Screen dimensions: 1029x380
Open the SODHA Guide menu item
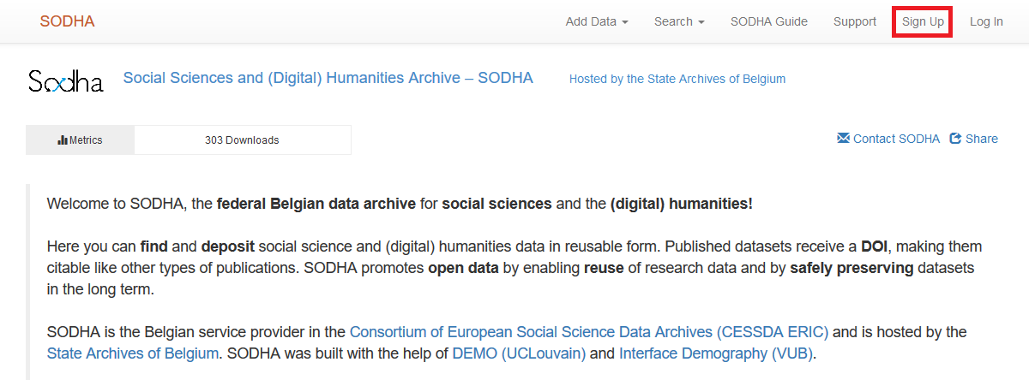pos(769,21)
